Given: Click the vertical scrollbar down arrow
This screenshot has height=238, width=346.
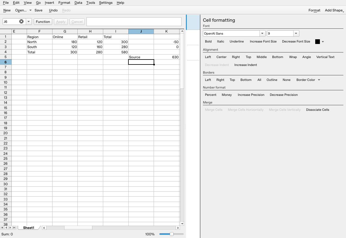Looking at the screenshot, I should tap(182, 224).
